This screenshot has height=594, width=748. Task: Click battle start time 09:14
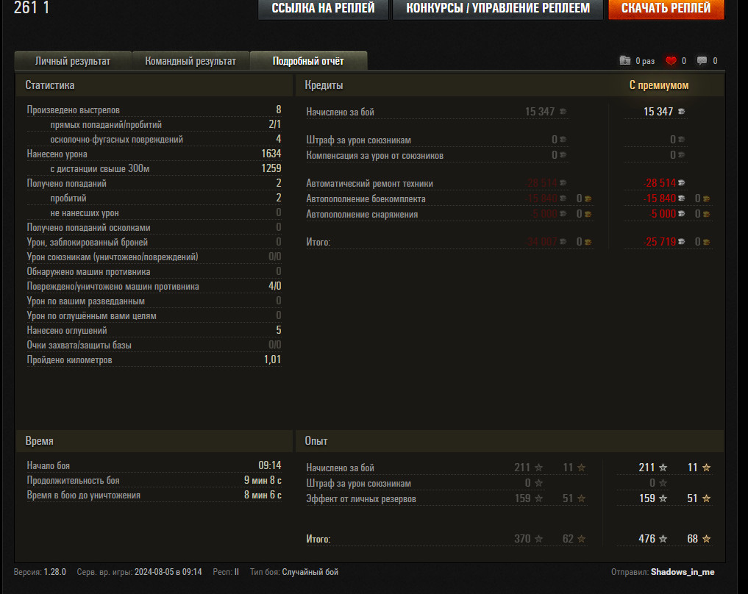[x=270, y=465]
